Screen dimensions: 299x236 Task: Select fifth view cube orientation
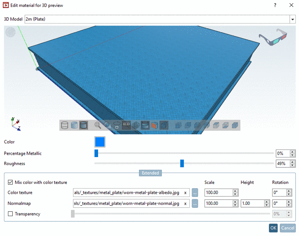point(216,125)
